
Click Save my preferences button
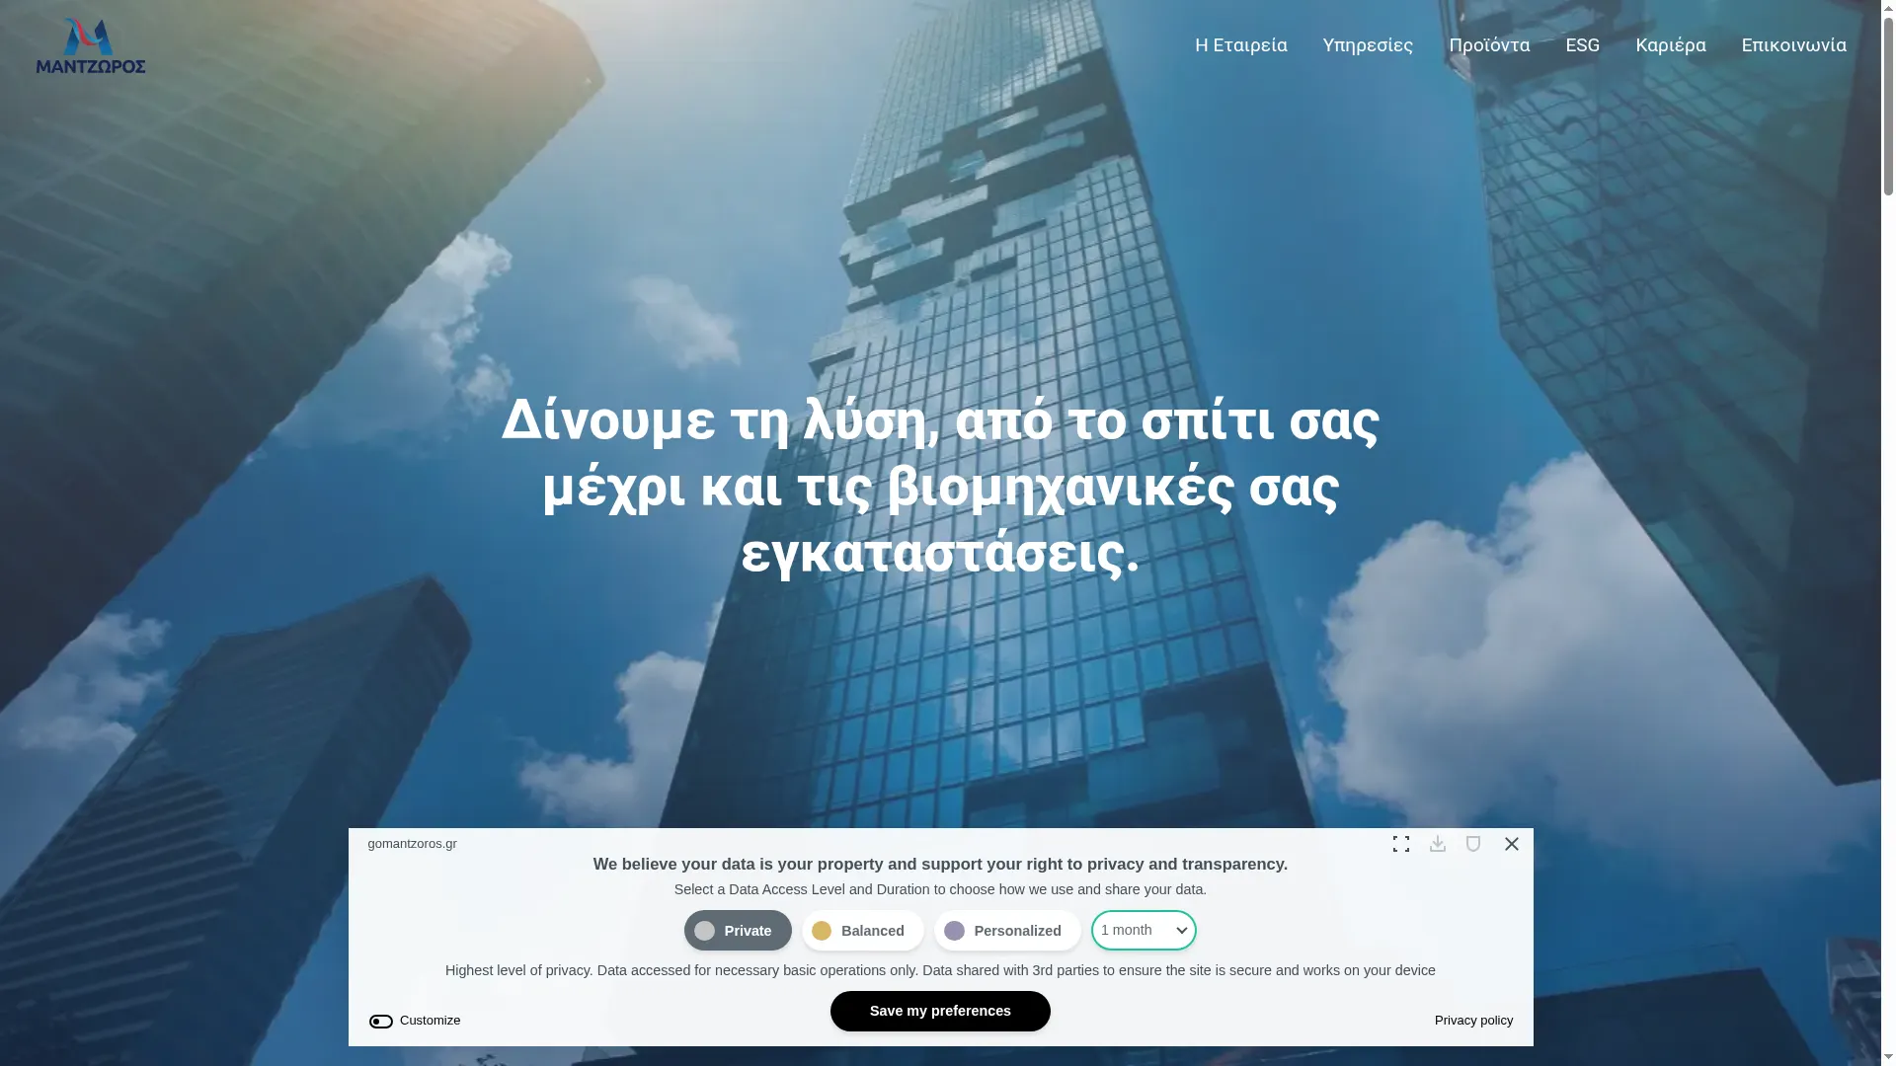(940, 1012)
